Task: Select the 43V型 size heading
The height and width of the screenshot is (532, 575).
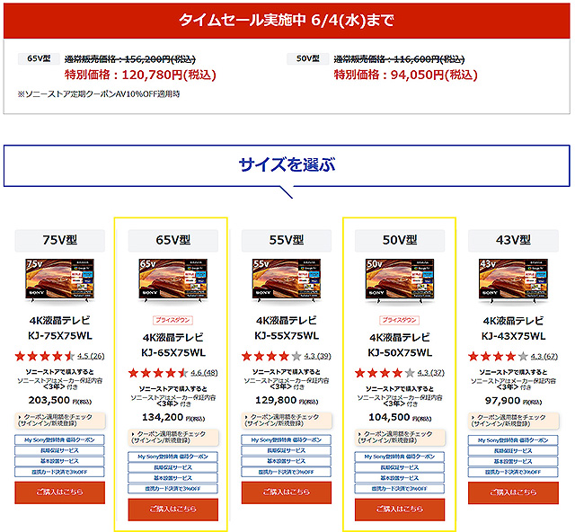Action: pos(513,240)
